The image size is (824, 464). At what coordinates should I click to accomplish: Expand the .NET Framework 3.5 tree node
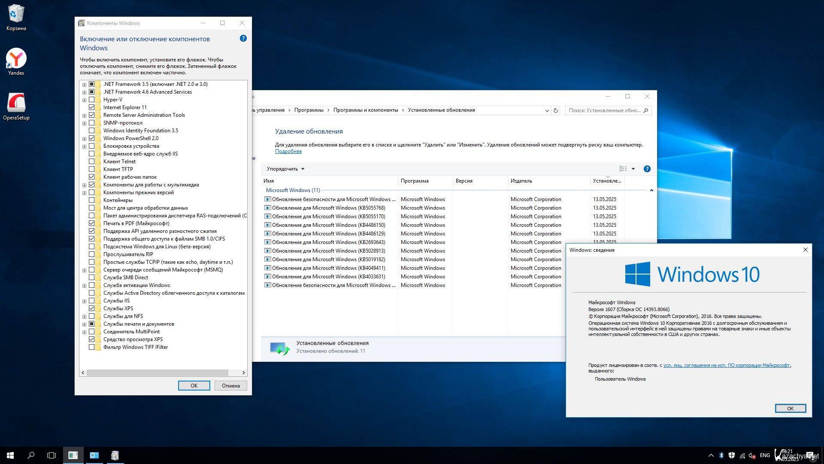pyautogui.click(x=84, y=85)
